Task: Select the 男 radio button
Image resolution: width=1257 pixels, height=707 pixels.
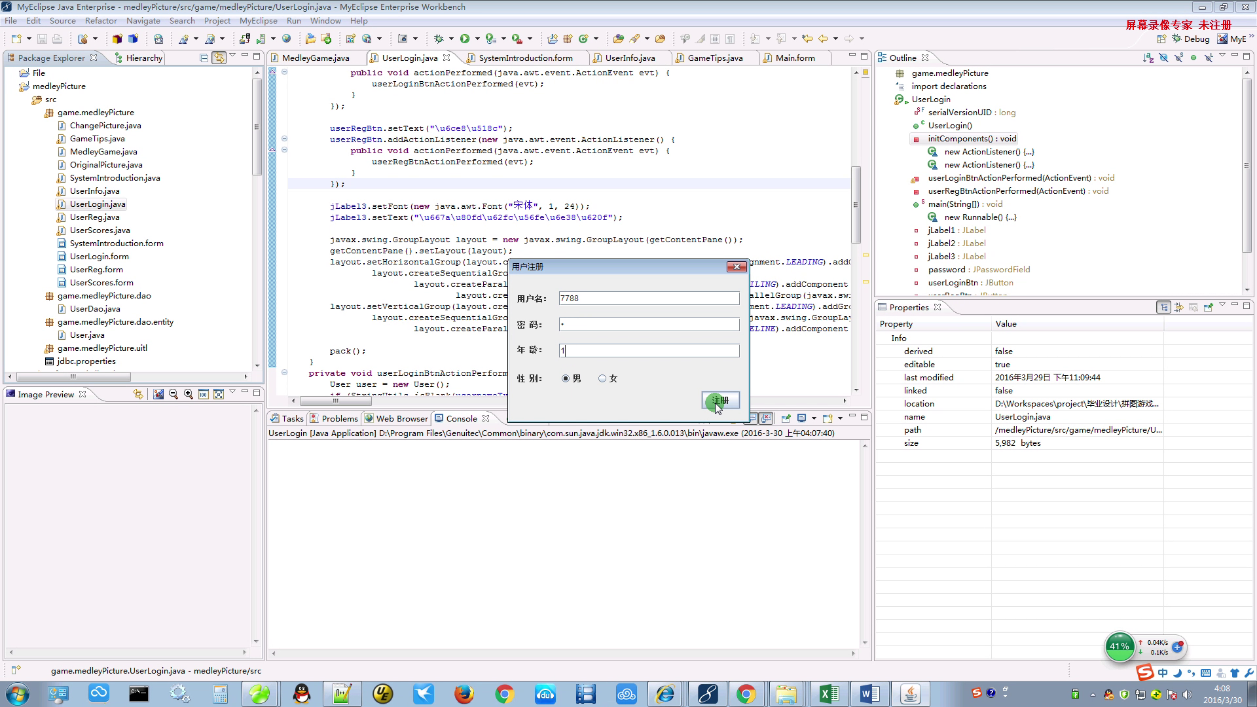Action: point(566,378)
